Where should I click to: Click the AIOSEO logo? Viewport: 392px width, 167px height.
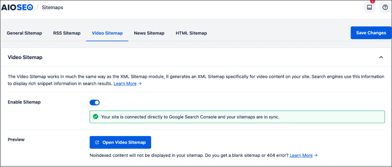point(17,8)
